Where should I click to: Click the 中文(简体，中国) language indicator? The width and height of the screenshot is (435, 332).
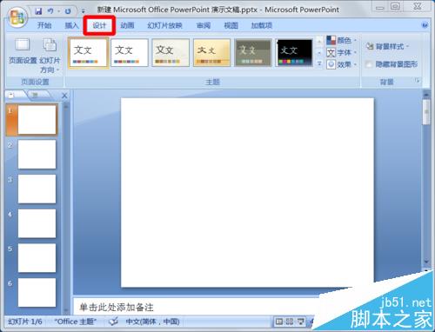[x=152, y=322]
